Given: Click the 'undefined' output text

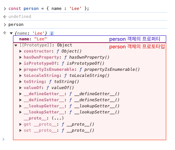Looking at the screenshot, I should pyautogui.click(x=20, y=16).
